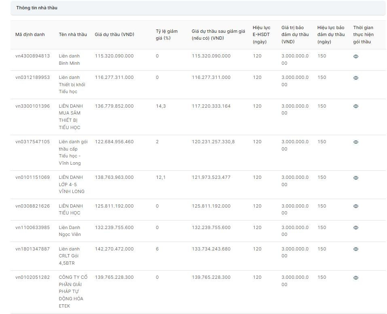Click contractor ID vn4300894813
Image resolution: width=387 pixels, height=314 pixels.
[x=33, y=56]
